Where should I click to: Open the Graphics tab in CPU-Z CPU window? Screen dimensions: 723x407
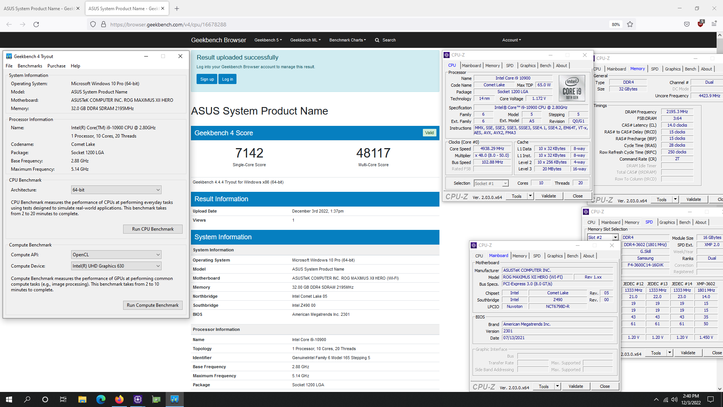pyautogui.click(x=528, y=66)
